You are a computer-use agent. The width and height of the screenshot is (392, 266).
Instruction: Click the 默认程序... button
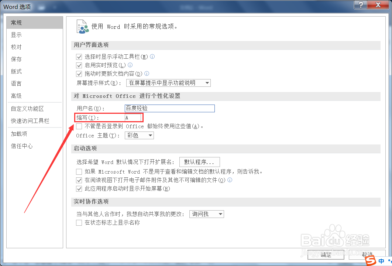click(x=199, y=162)
